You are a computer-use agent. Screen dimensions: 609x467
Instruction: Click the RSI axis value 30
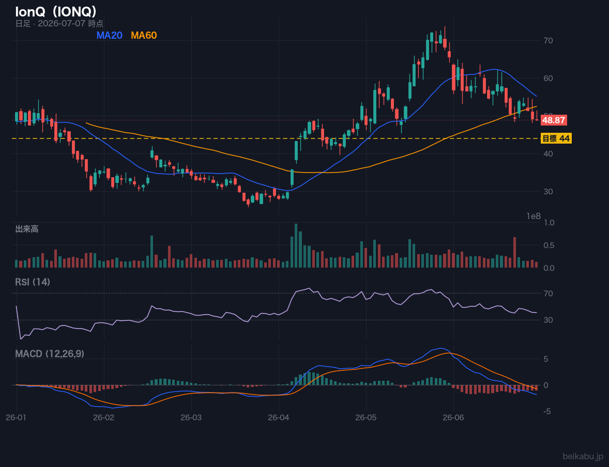[549, 320]
